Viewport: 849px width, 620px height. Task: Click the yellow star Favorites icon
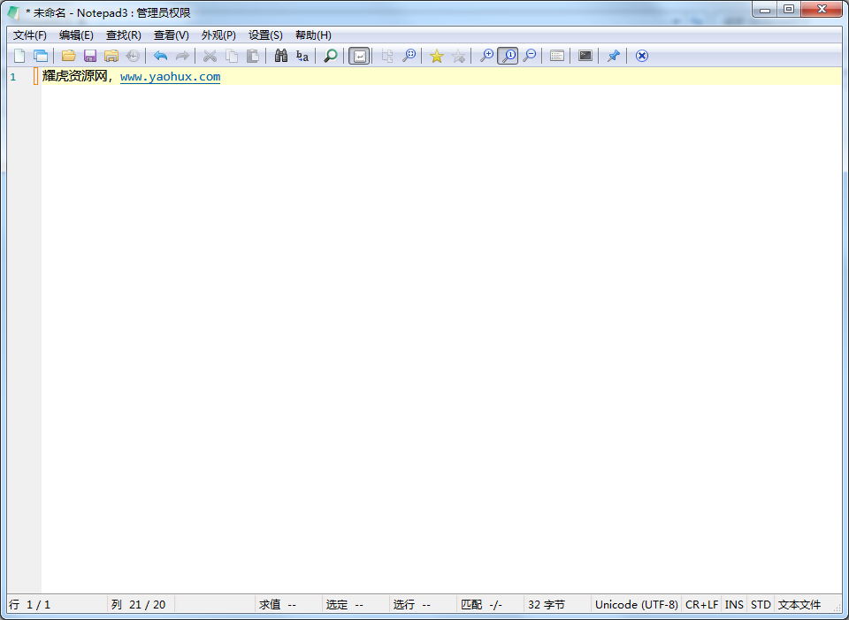[436, 56]
